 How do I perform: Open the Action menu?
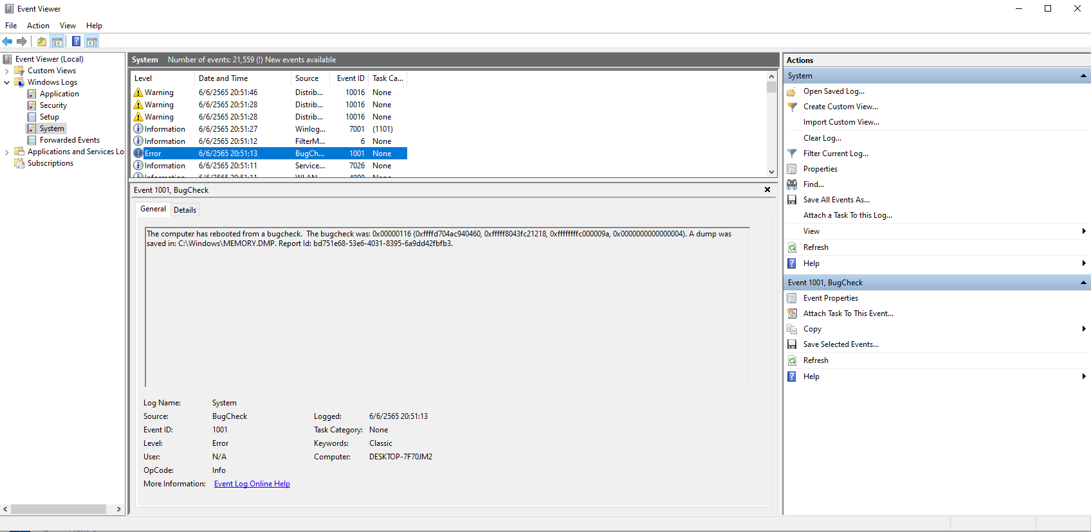38,26
